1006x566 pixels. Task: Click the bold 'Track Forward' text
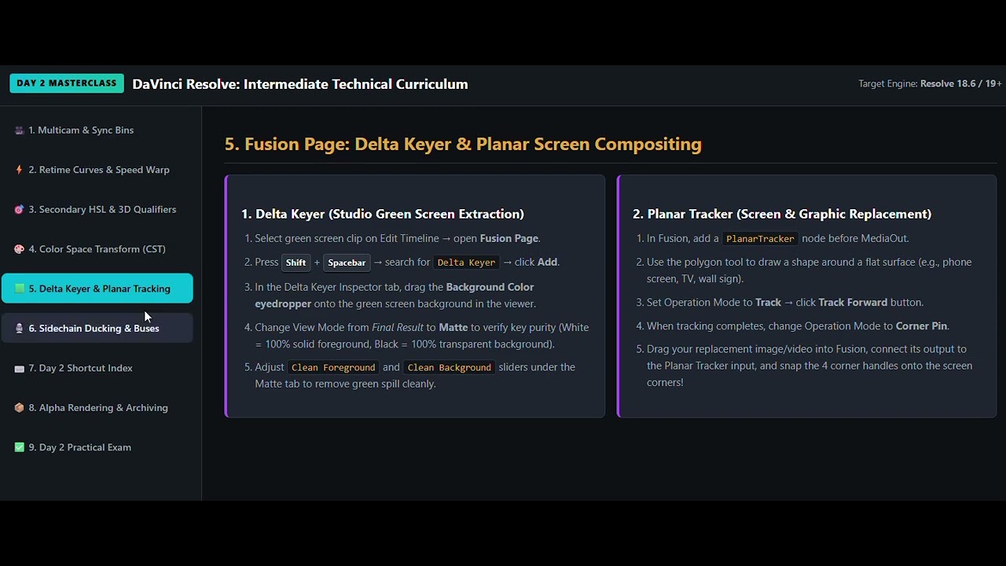pyautogui.click(x=853, y=302)
